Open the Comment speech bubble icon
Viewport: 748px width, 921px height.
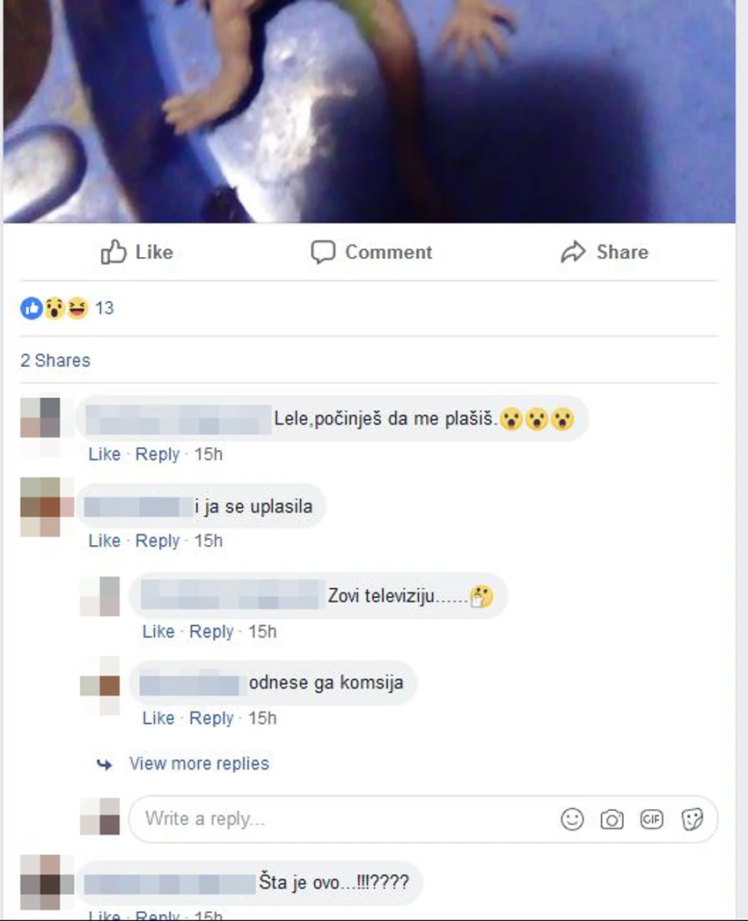click(x=322, y=252)
